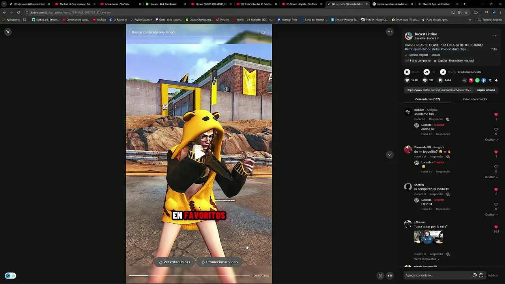Focus Agregar comentario input field

[x=438, y=275]
